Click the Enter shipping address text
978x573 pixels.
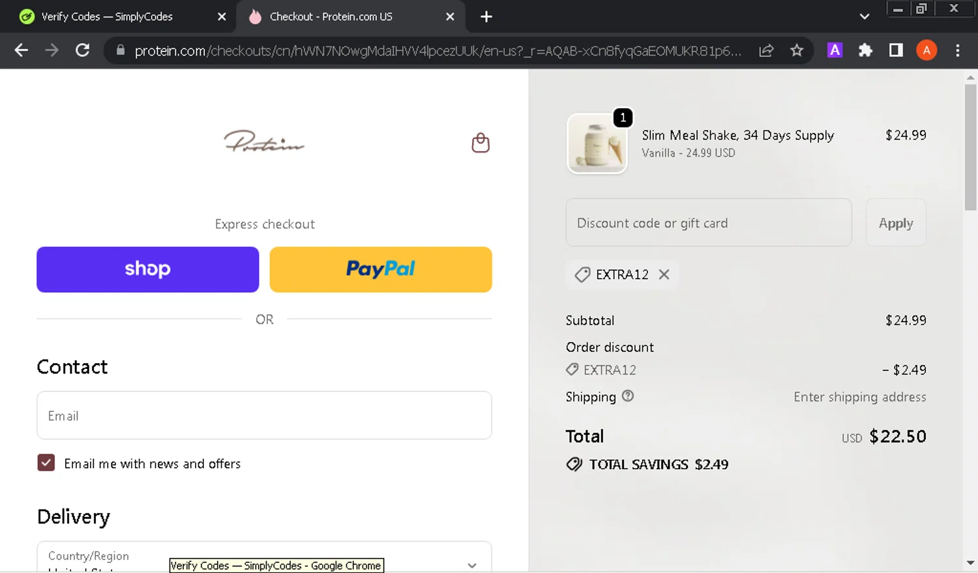[859, 396]
